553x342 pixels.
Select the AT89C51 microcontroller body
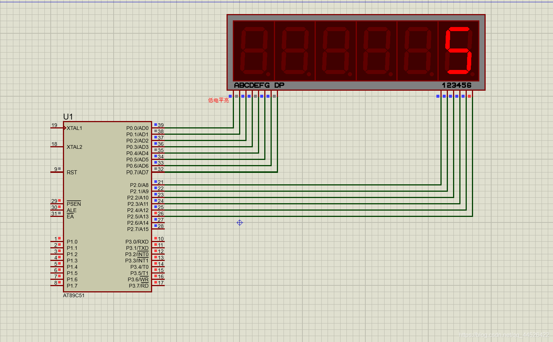[x=108, y=207]
